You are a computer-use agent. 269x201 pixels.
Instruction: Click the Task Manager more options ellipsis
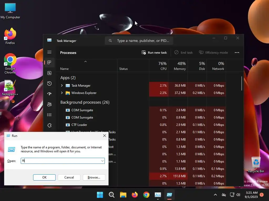237,53
